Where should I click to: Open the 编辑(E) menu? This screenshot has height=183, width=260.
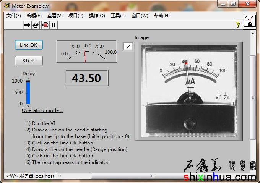click(x=34, y=16)
